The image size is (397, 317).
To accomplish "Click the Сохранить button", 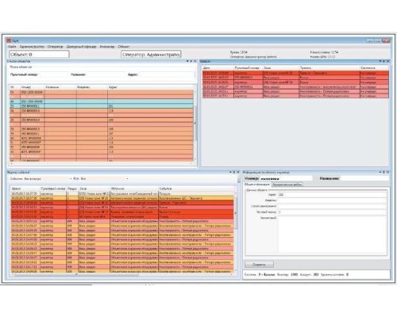I will [259, 265].
